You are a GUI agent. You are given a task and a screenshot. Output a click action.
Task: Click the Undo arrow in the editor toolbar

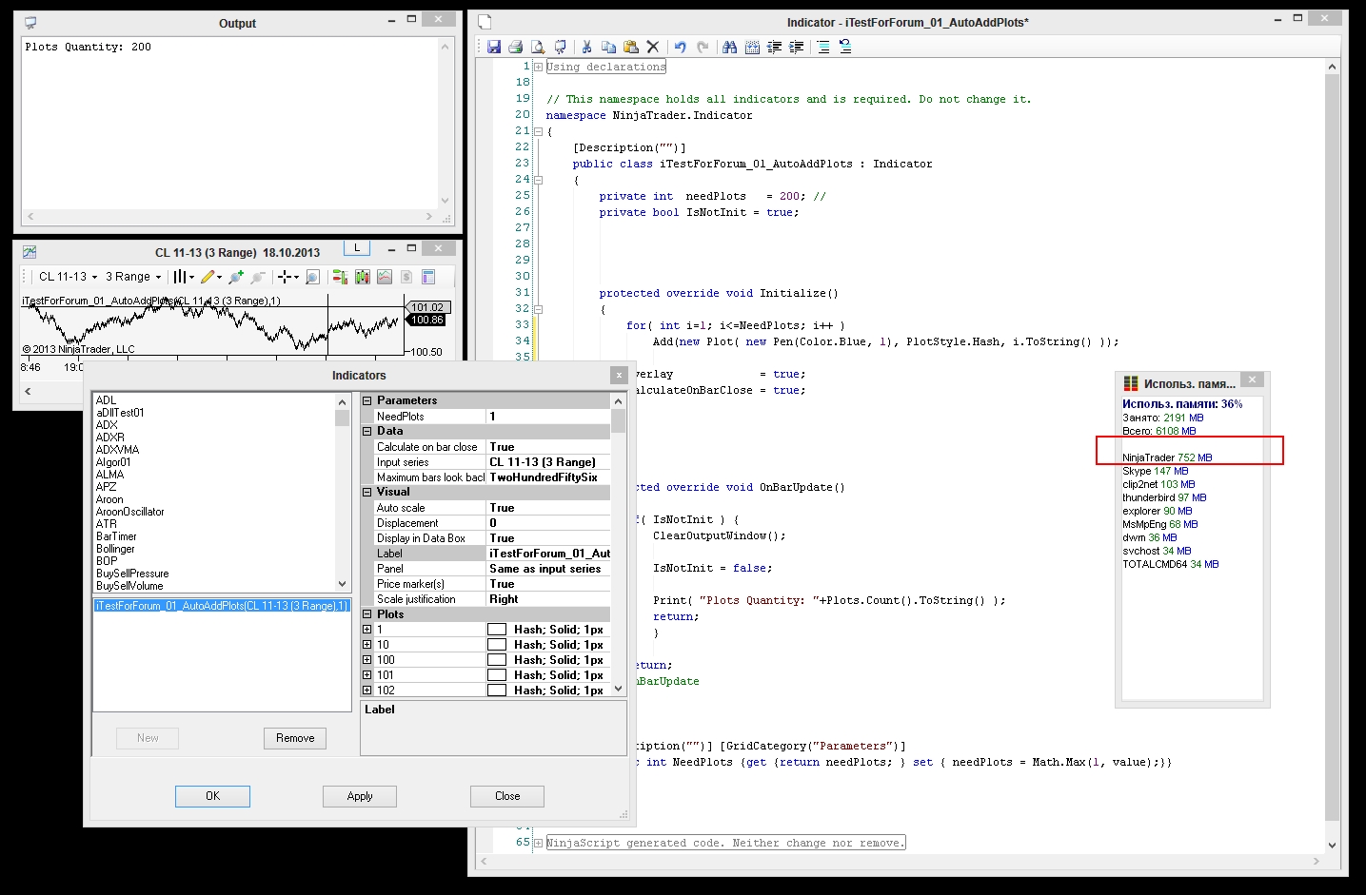click(680, 47)
